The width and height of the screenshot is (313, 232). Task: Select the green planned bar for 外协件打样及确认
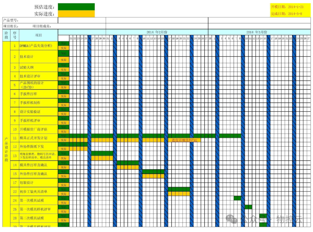153,171
